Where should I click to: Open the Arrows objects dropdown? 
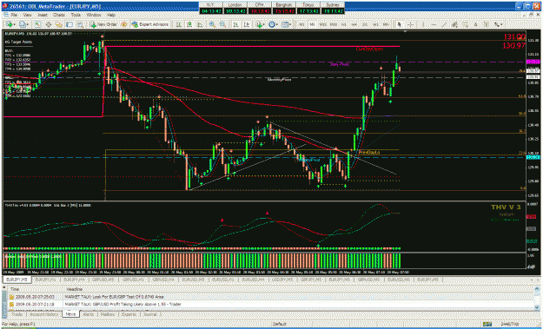click(x=498, y=24)
